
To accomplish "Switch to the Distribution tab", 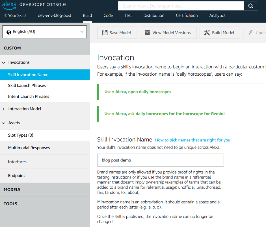I will point(153,16).
